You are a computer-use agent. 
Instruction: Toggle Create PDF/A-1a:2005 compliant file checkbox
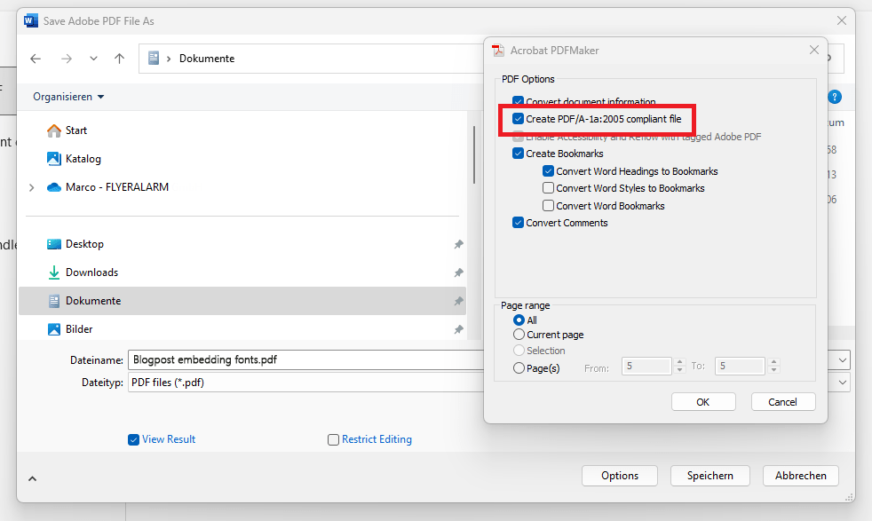coord(518,118)
